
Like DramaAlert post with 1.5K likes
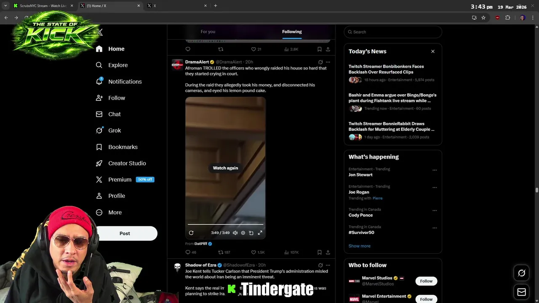(258, 252)
